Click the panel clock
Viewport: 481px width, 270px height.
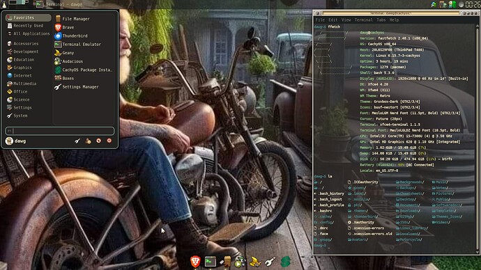click(x=473, y=4)
